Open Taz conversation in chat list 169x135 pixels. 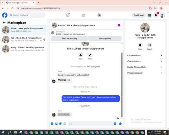(24, 39)
